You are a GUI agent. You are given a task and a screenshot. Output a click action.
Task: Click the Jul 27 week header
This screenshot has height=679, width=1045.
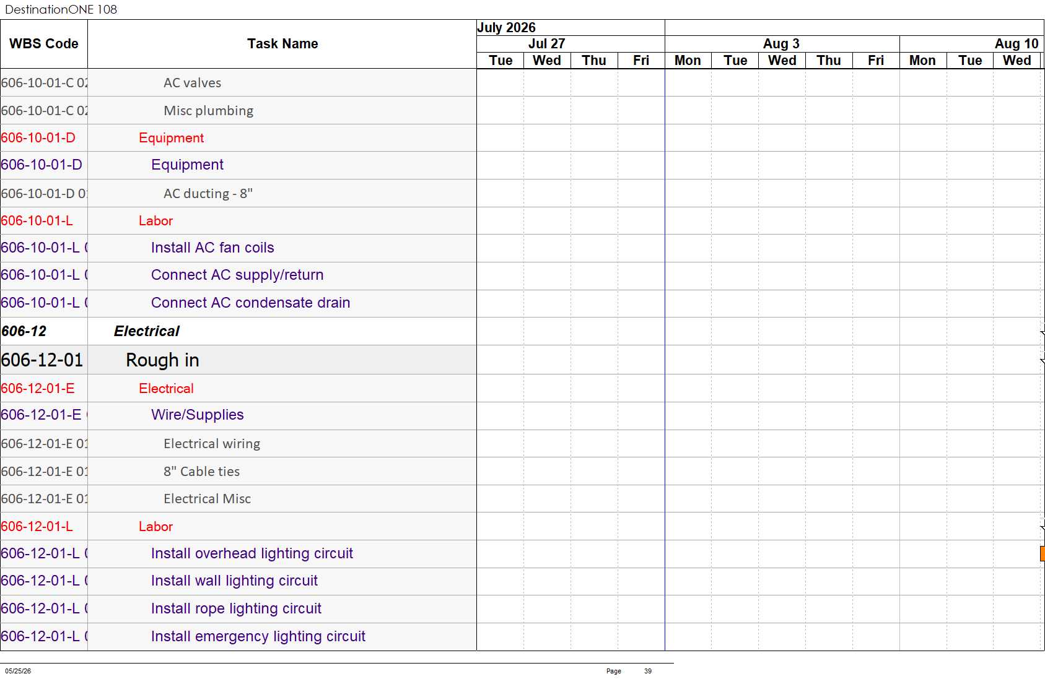click(x=546, y=44)
